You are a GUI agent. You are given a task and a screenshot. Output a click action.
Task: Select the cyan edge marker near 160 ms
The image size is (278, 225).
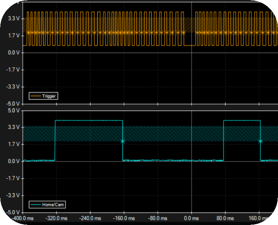[x=260, y=141]
